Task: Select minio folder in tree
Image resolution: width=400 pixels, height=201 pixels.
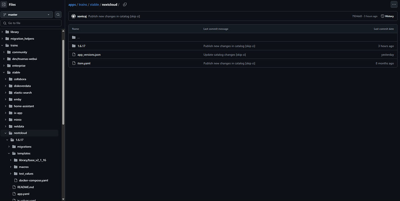Action: 18,119
